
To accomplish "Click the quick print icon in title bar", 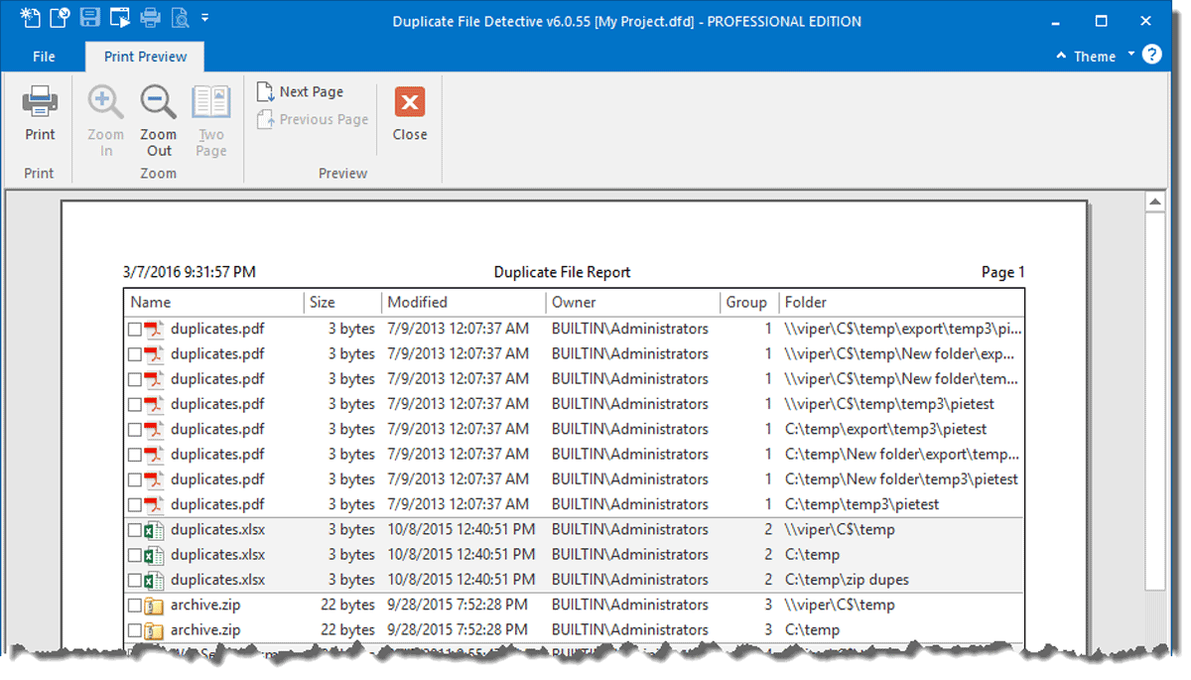I will (149, 17).
